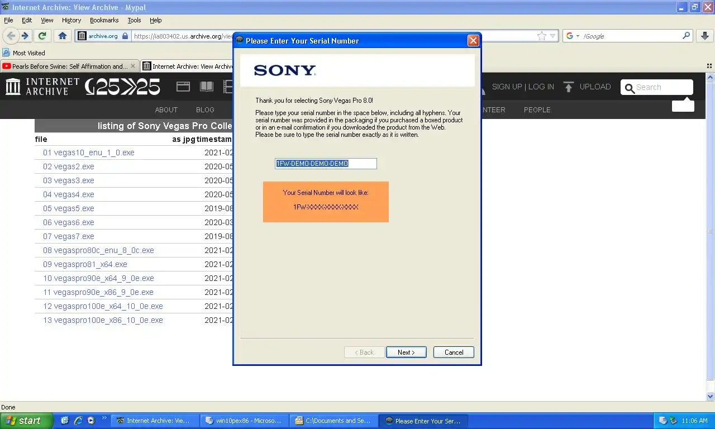Open file 06 vegas6.exe
Image resolution: width=715 pixels, height=429 pixels.
point(69,222)
